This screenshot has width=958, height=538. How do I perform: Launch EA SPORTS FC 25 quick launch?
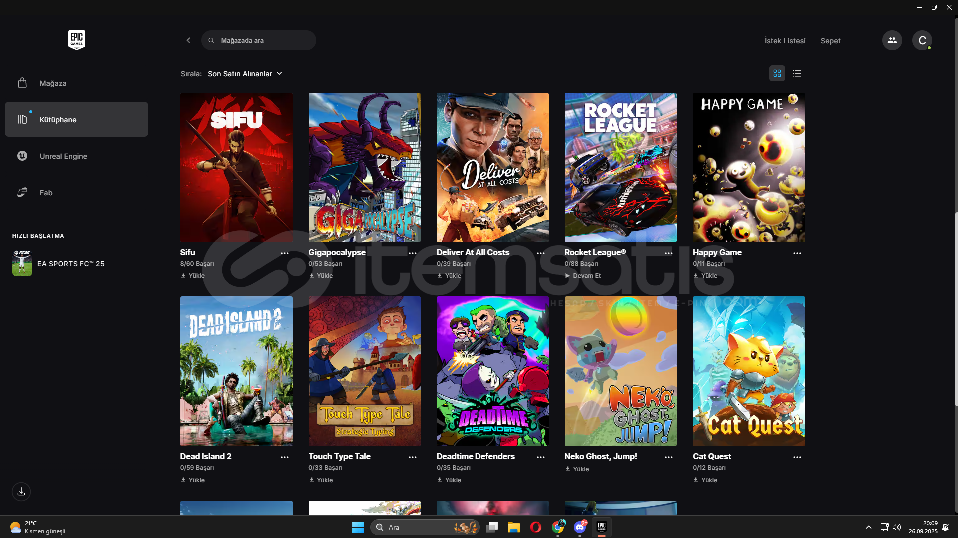pos(59,264)
